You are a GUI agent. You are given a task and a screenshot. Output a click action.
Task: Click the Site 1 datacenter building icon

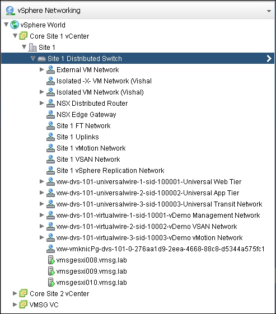(32, 47)
